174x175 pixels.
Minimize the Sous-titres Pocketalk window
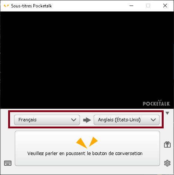tap(131, 6)
